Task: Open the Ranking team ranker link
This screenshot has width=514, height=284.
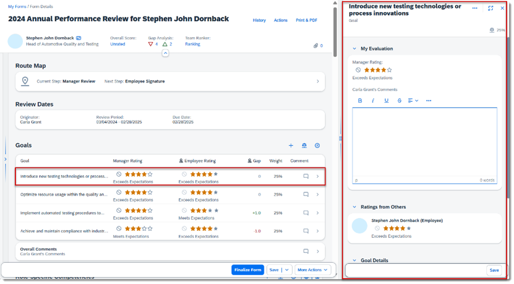Action: (193, 44)
